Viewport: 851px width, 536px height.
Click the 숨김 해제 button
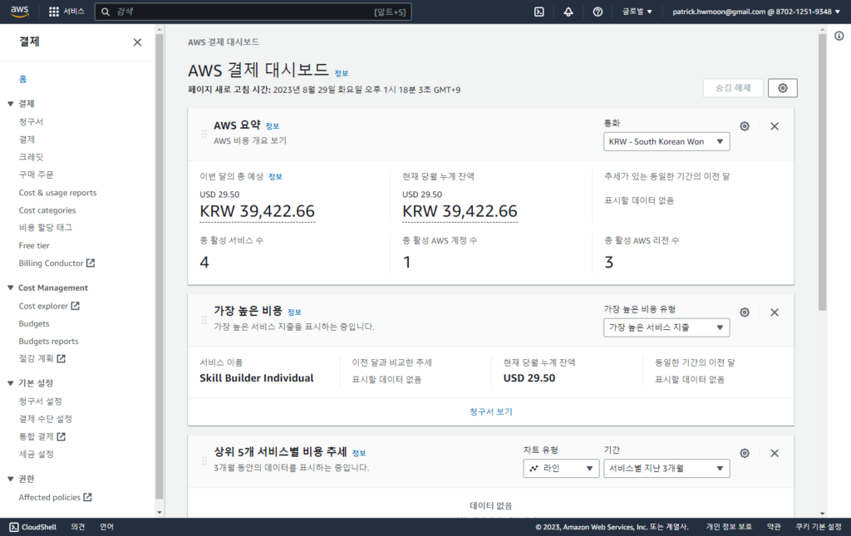click(x=733, y=88)
